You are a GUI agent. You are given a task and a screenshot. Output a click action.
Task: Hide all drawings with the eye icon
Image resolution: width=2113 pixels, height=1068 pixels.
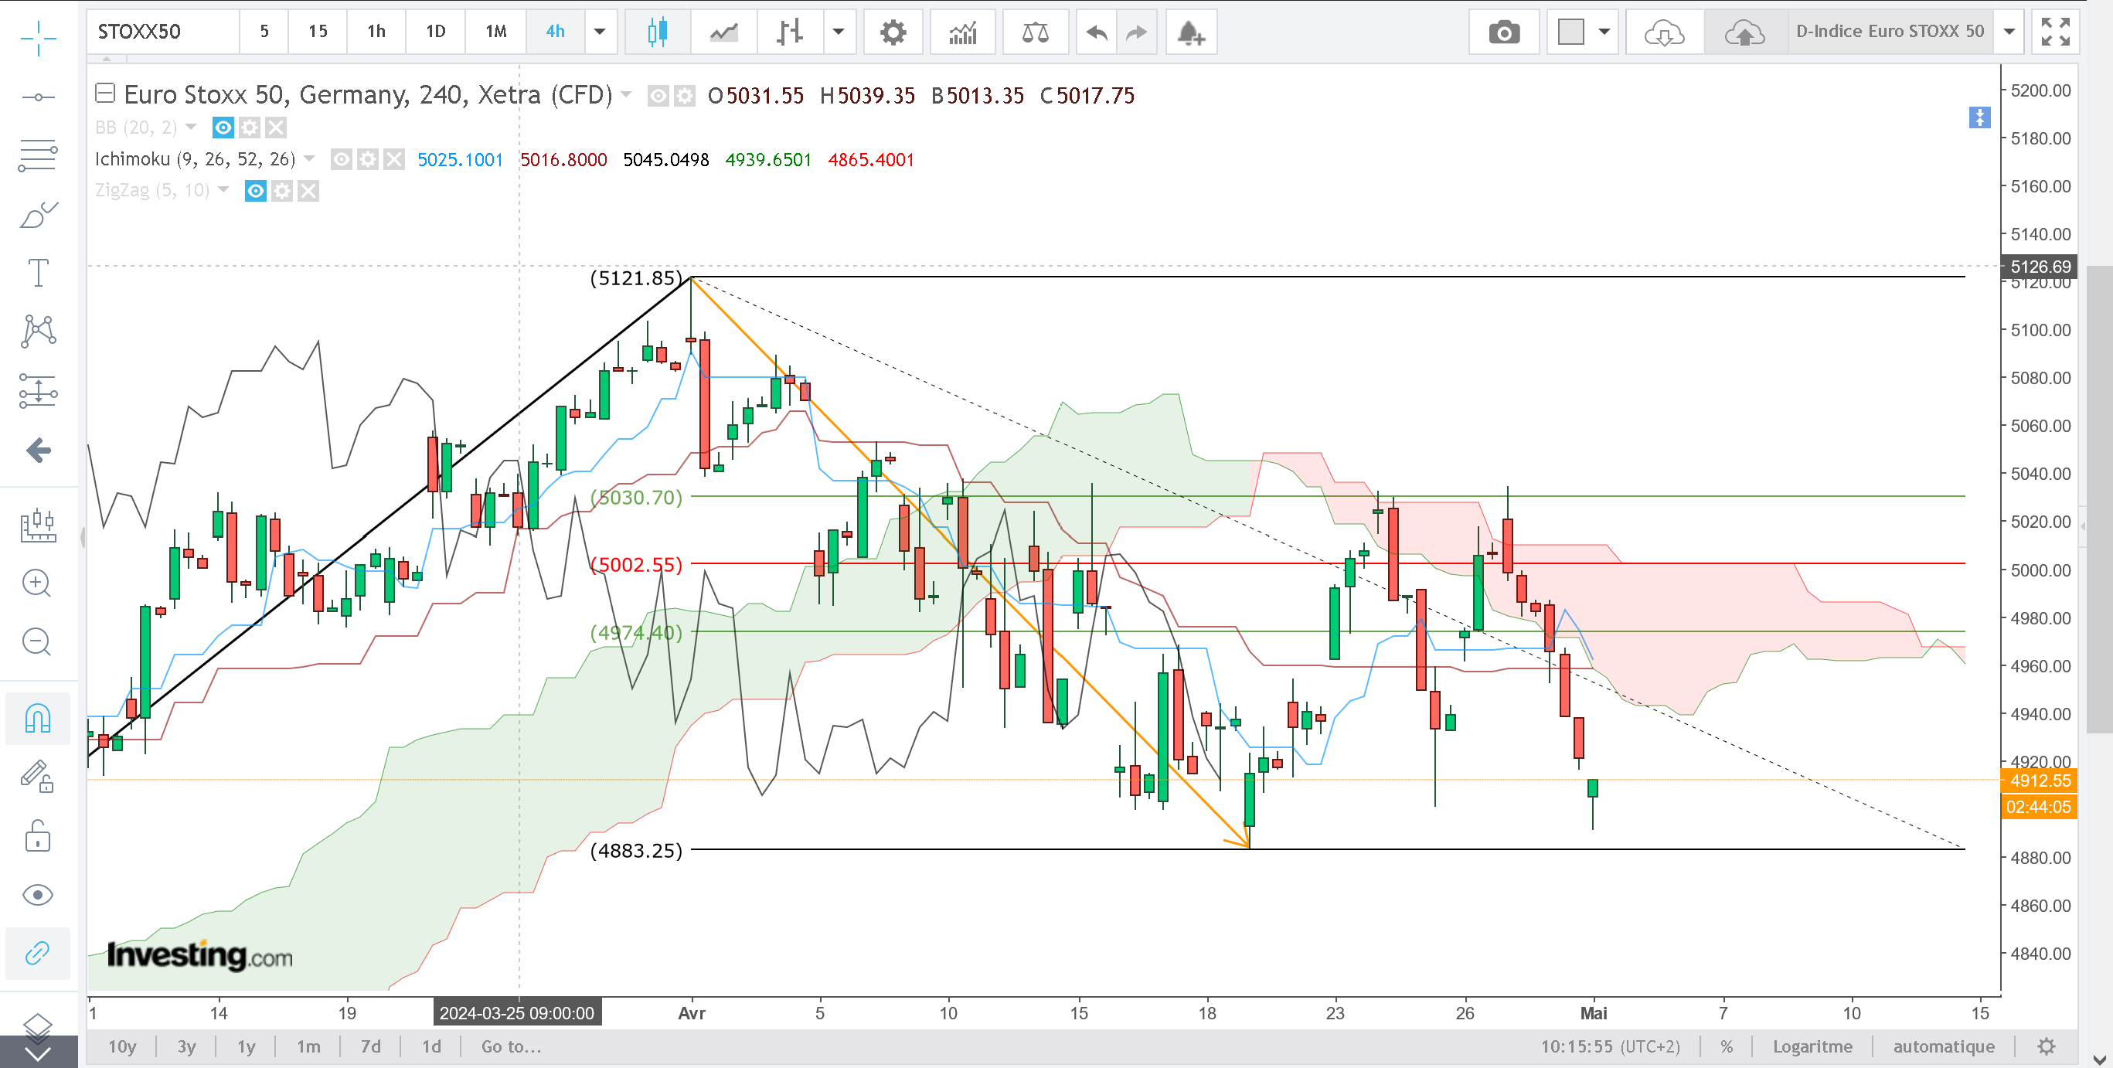(x=38, y=894)
